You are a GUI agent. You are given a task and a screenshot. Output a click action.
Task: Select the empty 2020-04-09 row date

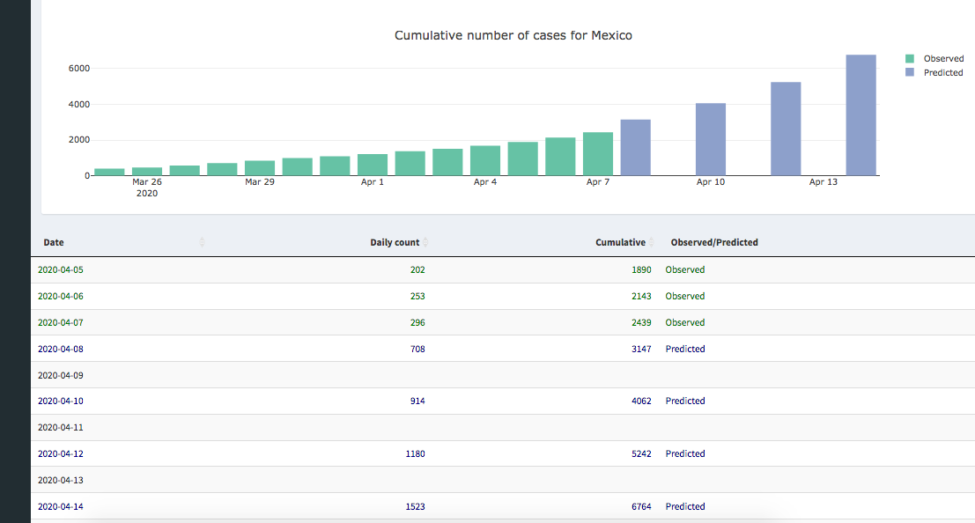(x=61, y=375)
